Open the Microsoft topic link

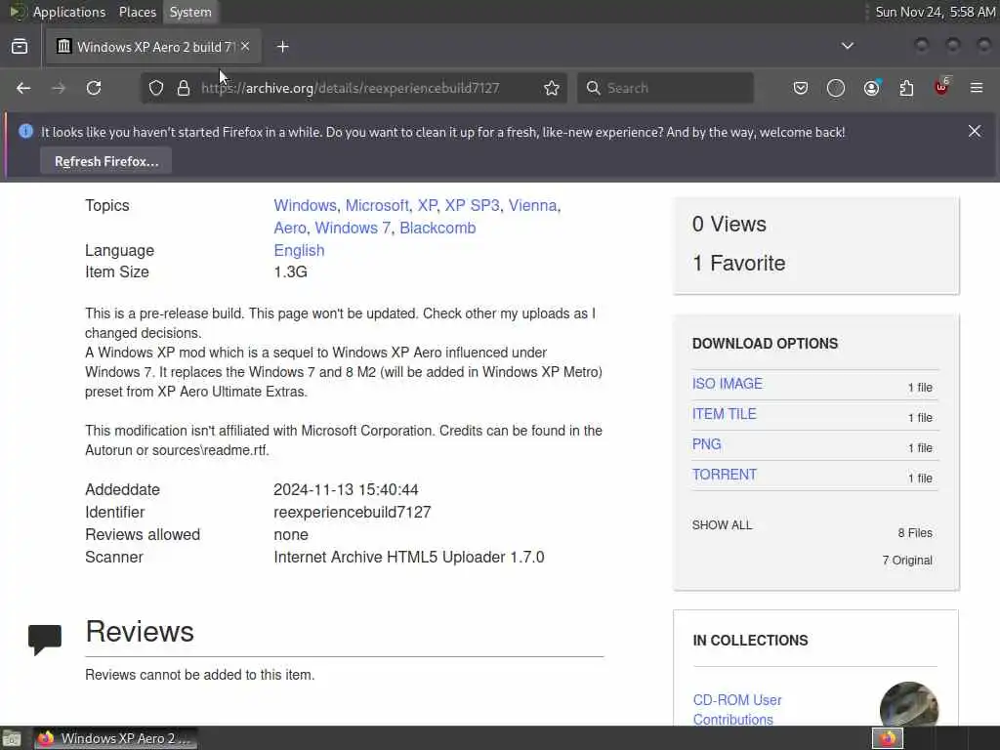[377, 205]
